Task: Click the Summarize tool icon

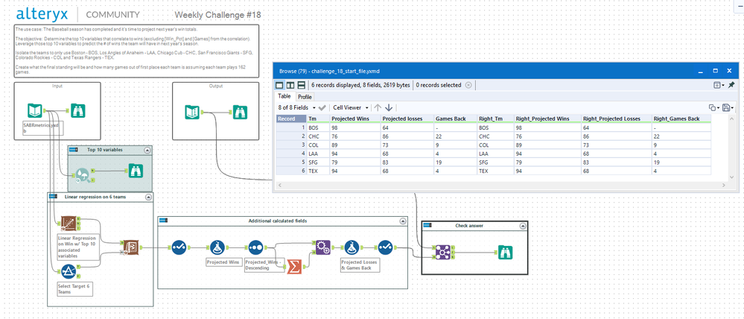Action: [x=293, y=268]
